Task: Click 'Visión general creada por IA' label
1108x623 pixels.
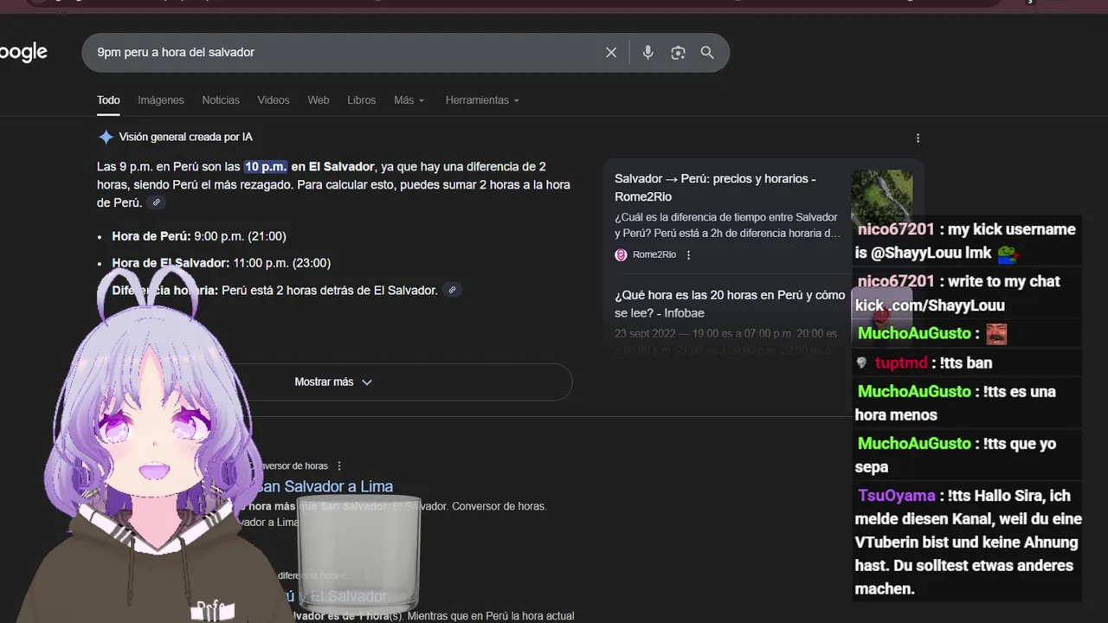Action: coord(186,137)
